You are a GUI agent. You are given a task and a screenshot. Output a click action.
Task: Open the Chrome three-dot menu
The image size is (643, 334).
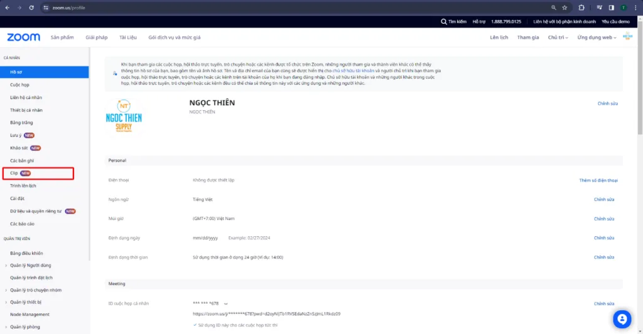coord(635,8)
